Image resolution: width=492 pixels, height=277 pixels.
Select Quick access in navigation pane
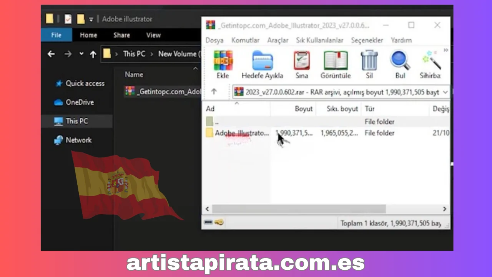[x=80, y=83]
